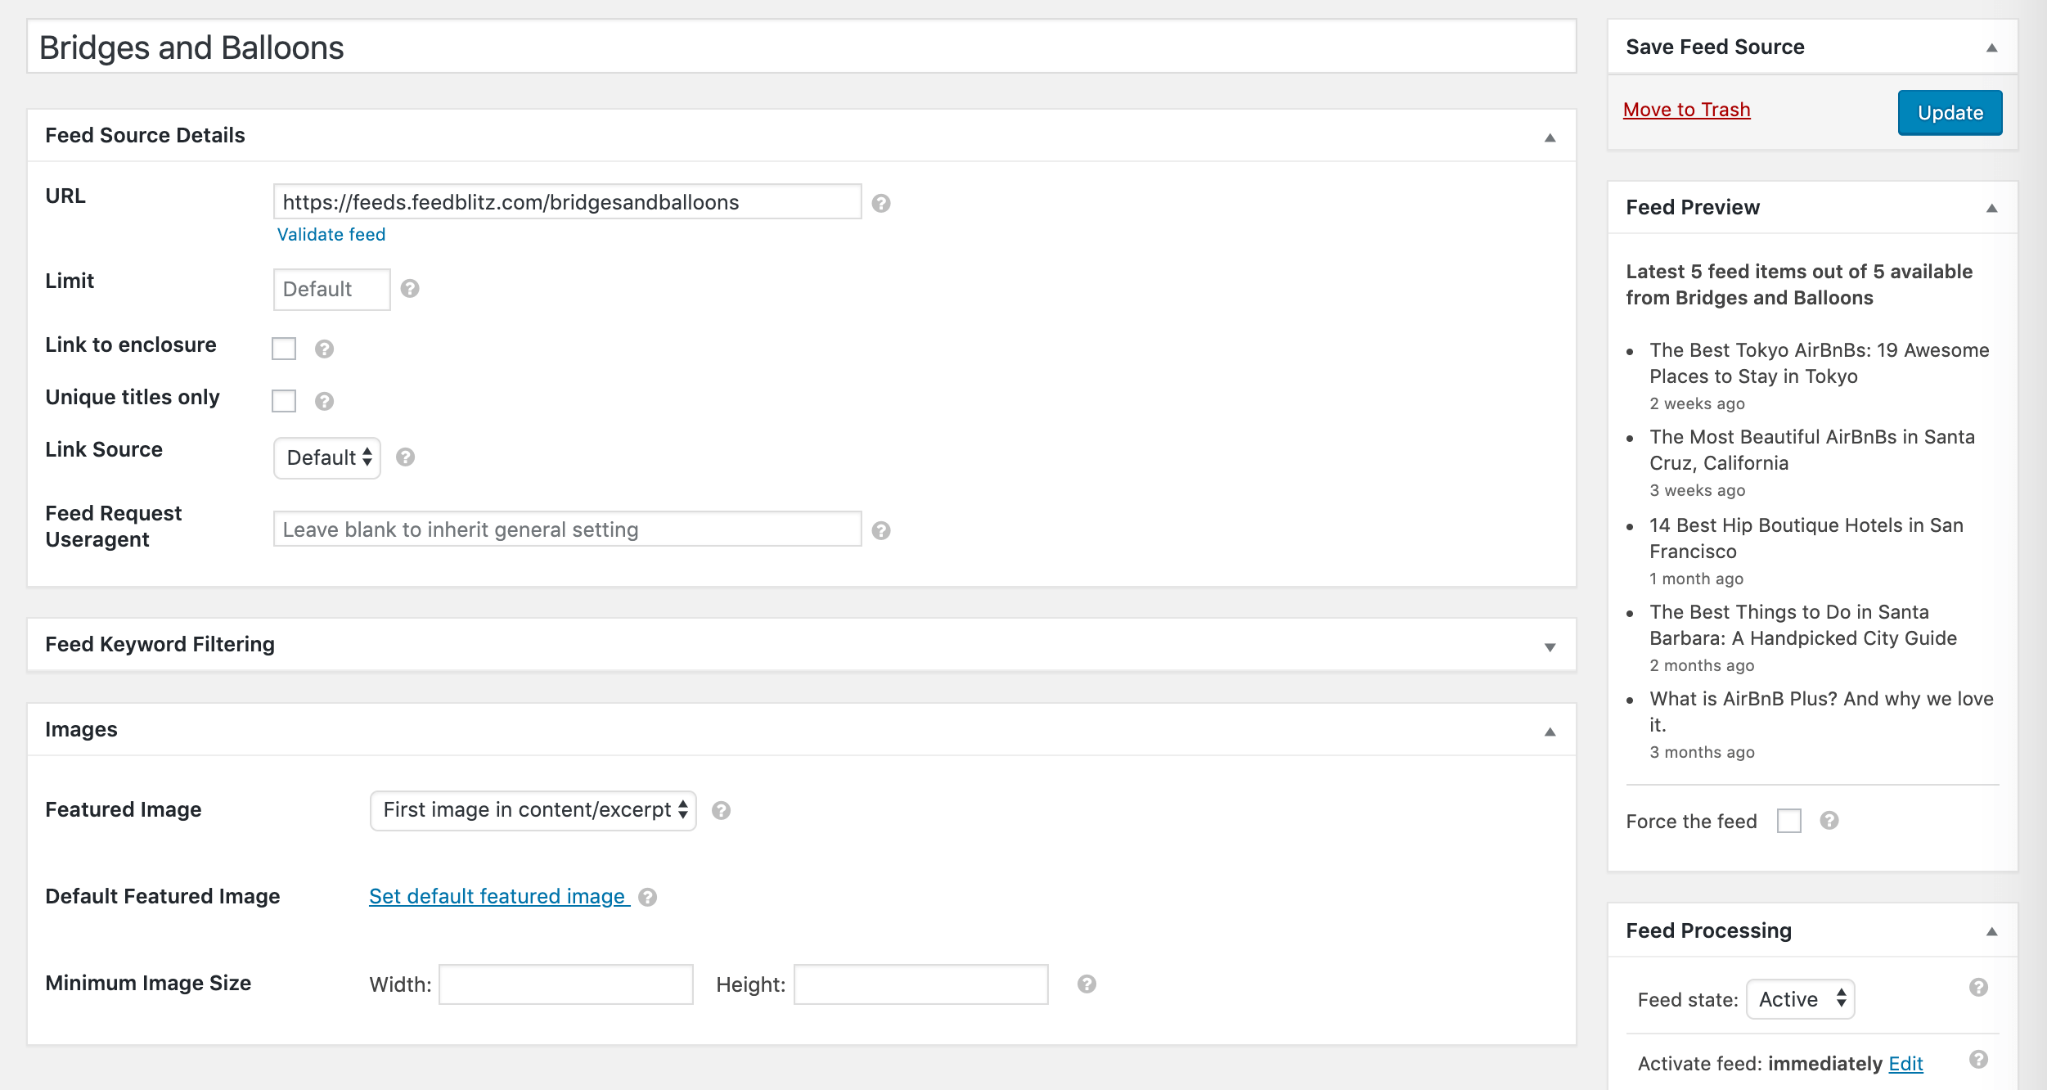Click Set default featured image link

[x=499, y=897]
